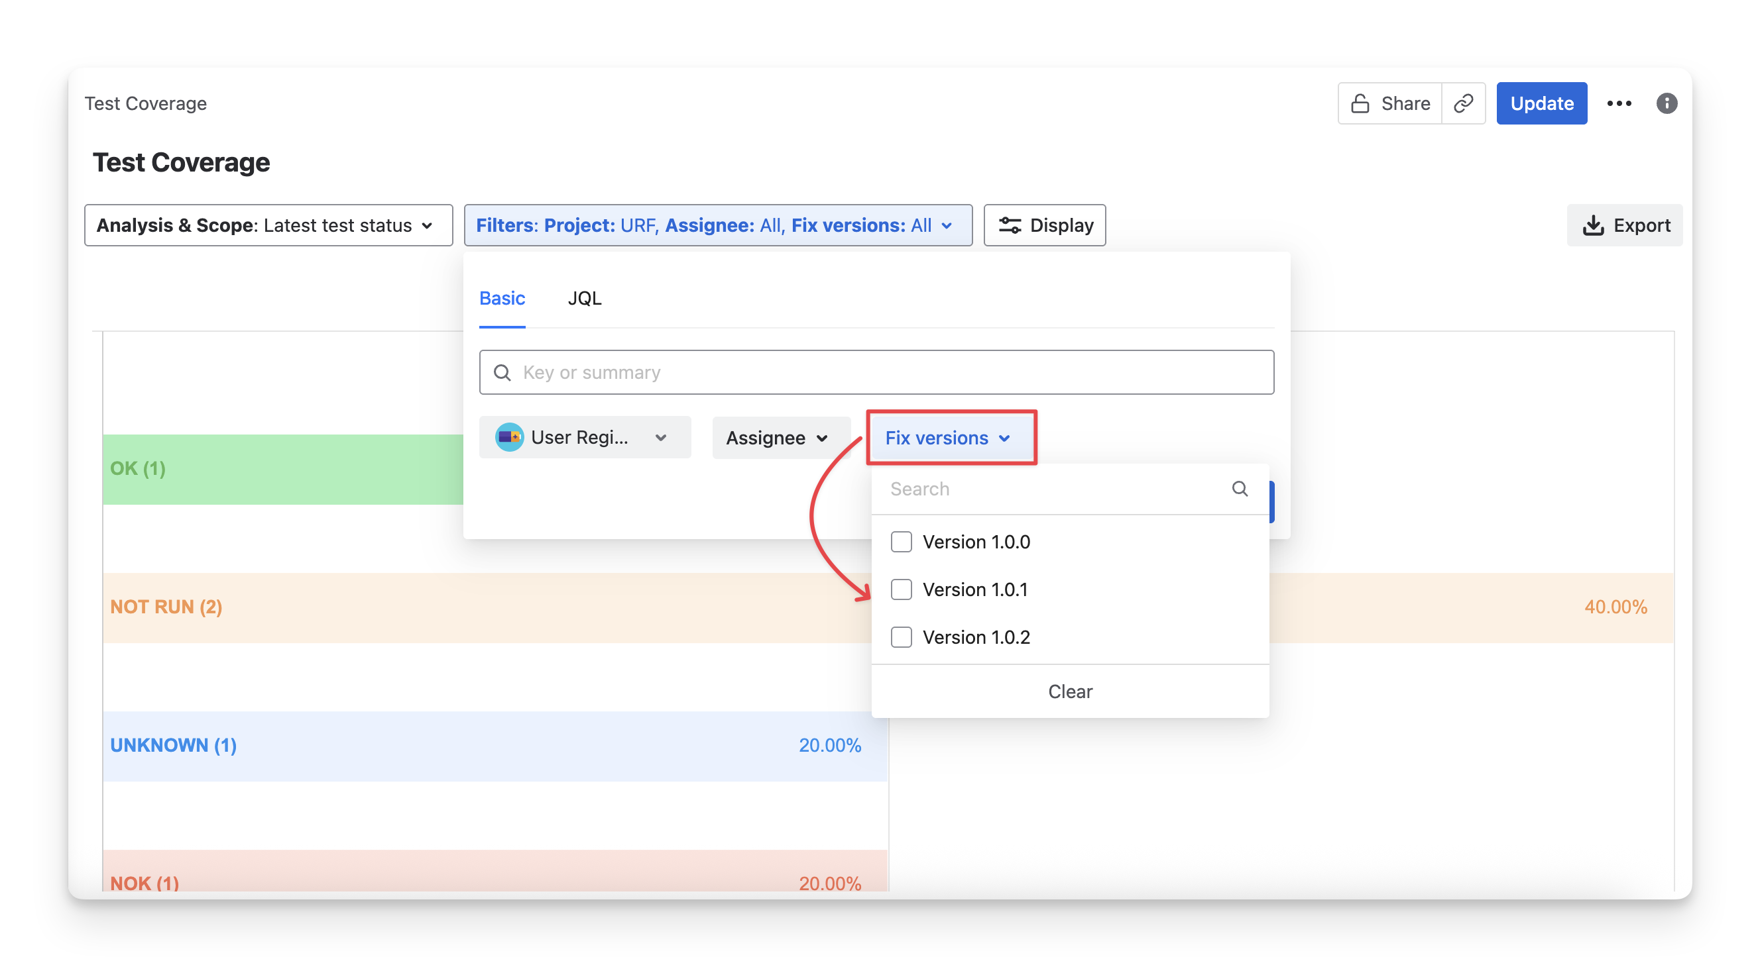The width and height of the screenshot is (1760, 967).
Task: Expand the Analysis & Scope dropdown
Action: click(x=268, y=225)
